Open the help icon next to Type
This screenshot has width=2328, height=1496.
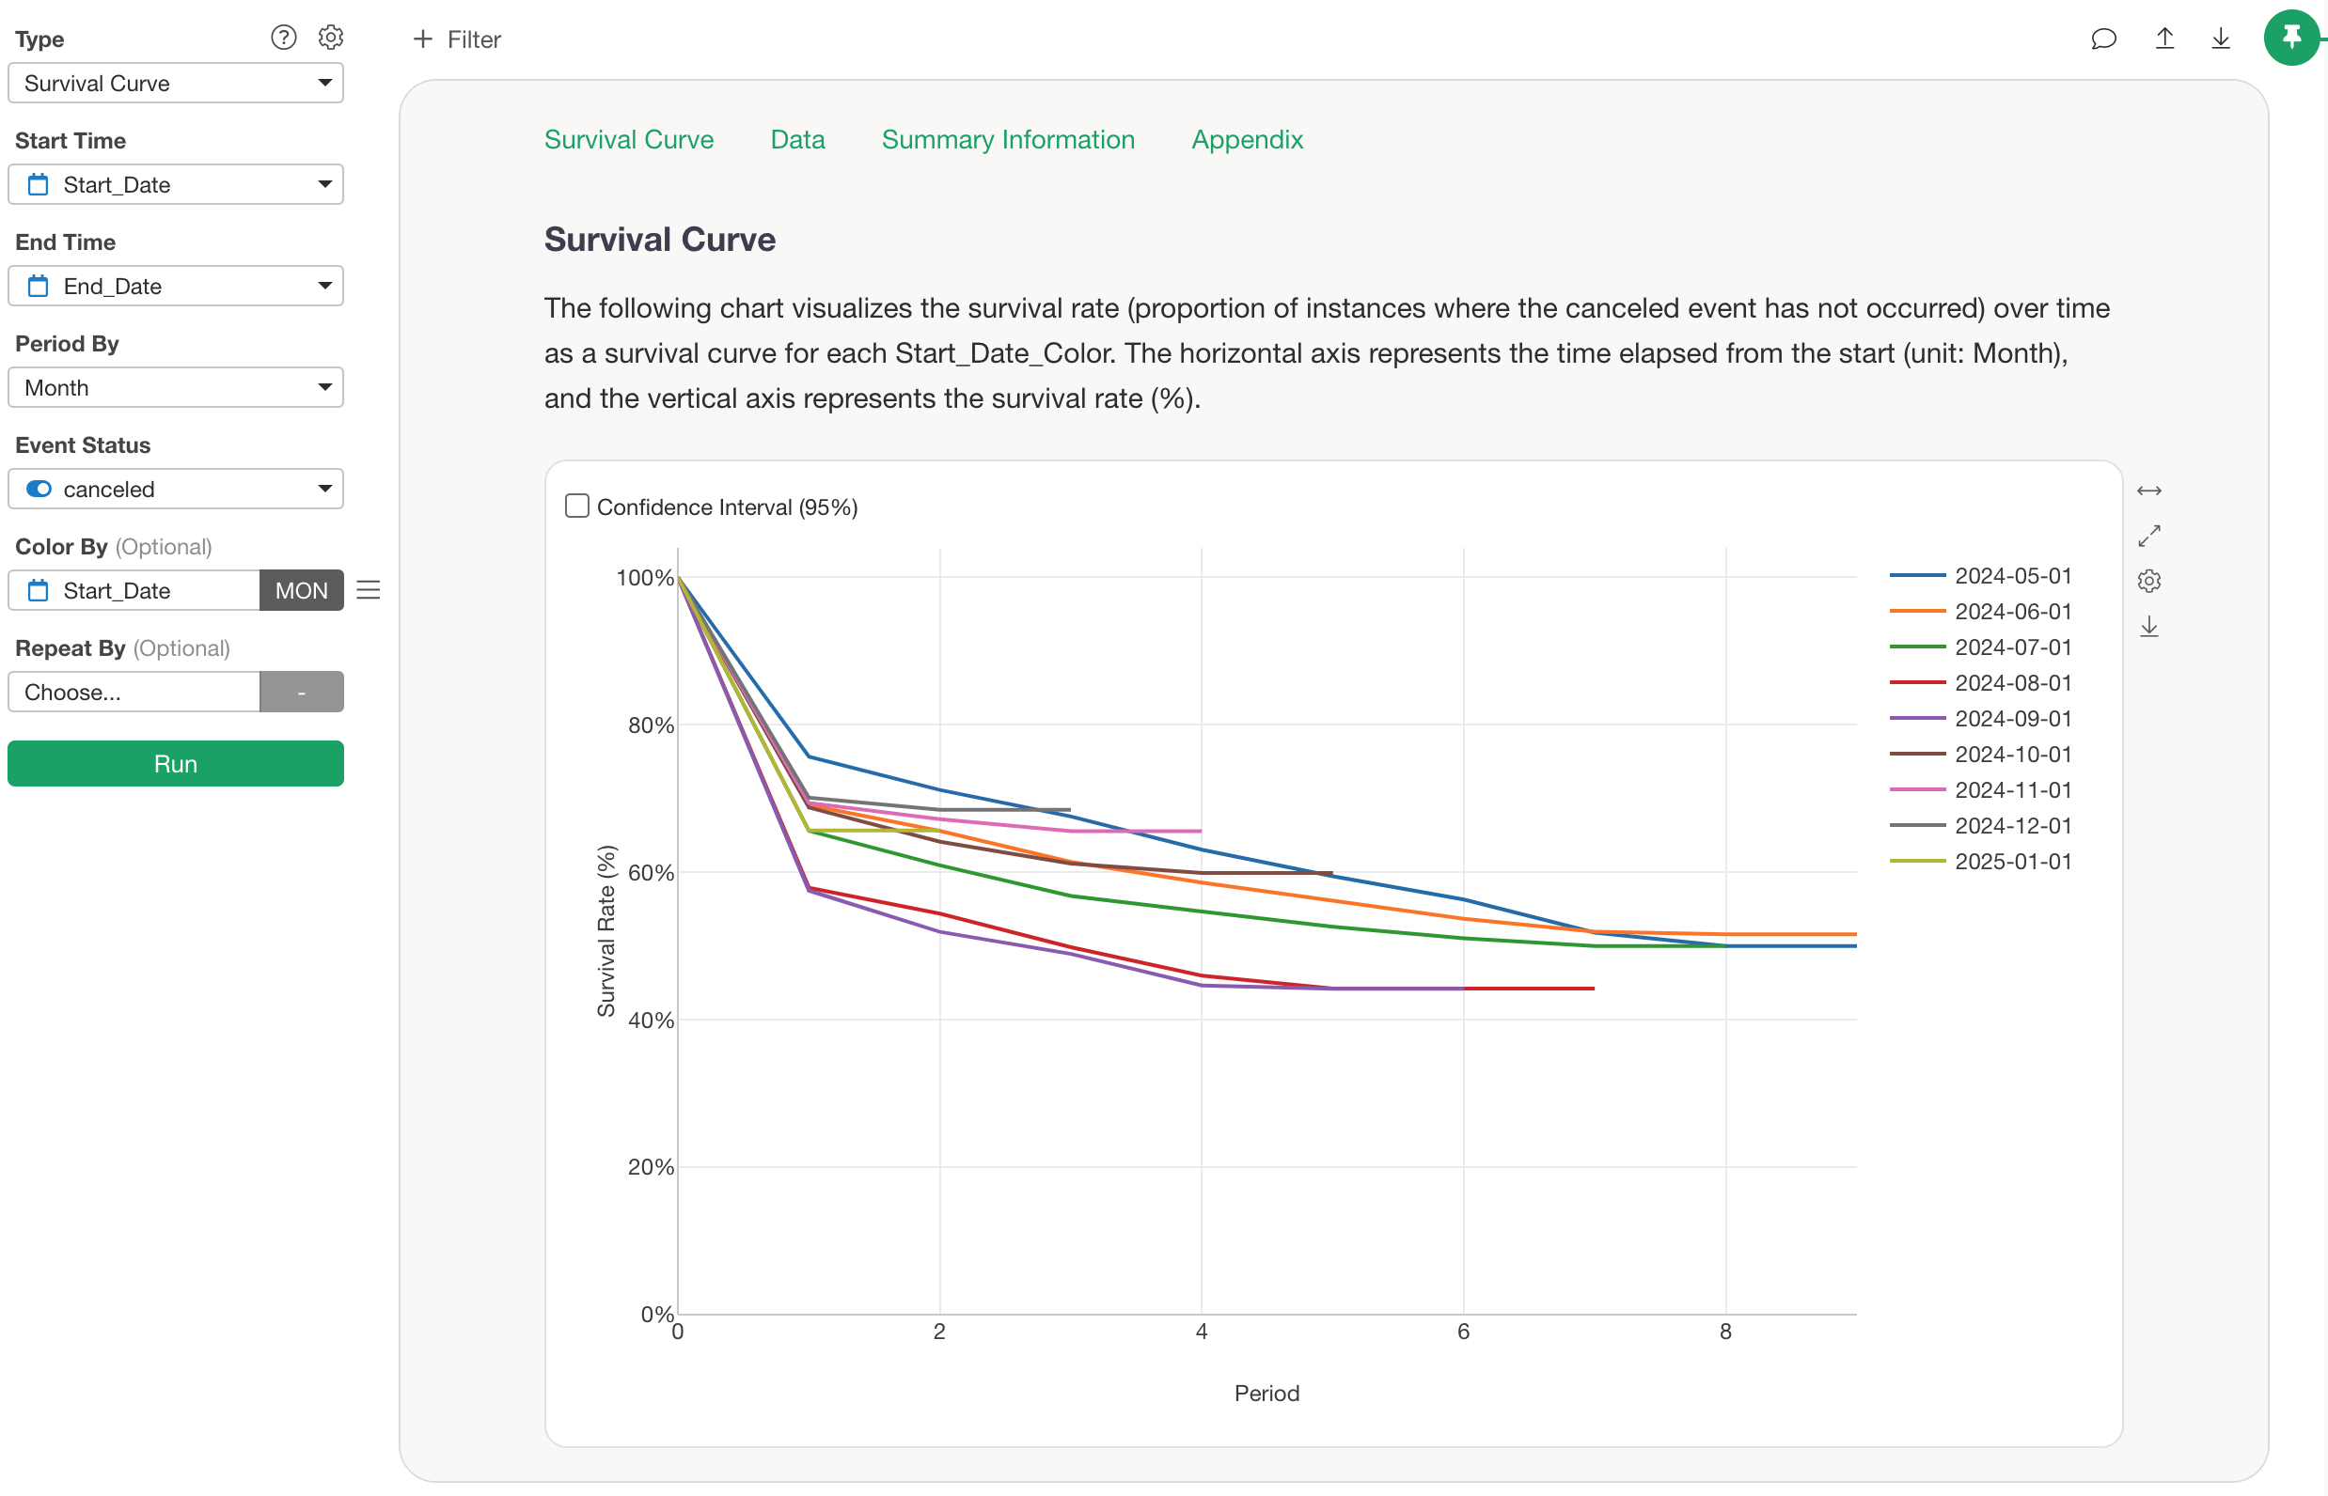[x=283, y=37]
